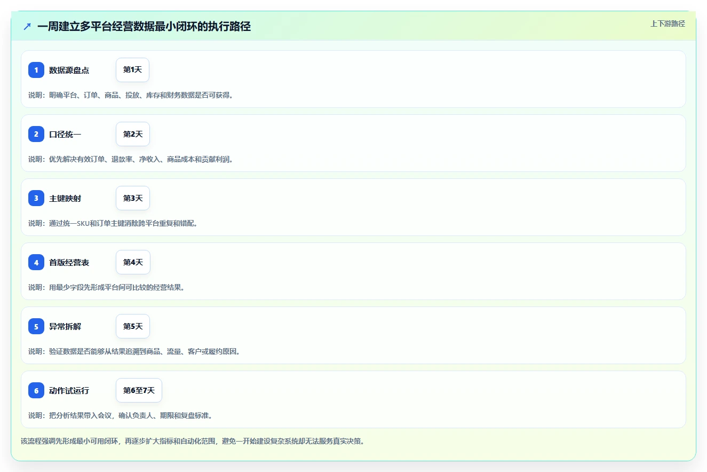This screenshot has width=707, height=472.
Task: Click the footer note starting 该流程强调先形成最小可用闭环
Action: [193, 442]
